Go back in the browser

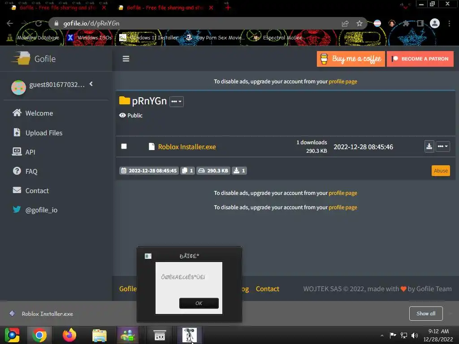(x=10, y=23)
